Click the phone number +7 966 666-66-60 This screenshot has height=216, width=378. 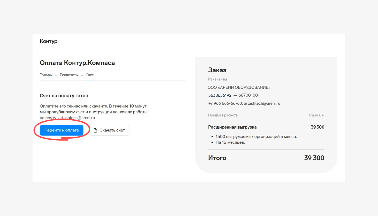225,103
